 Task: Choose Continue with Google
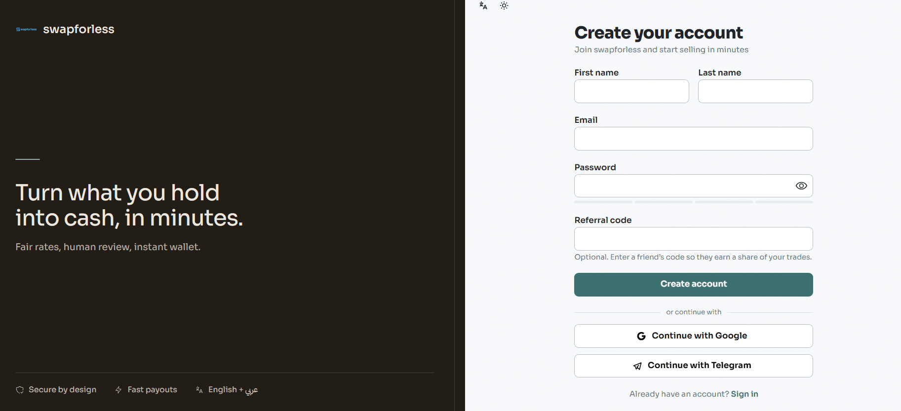[x=694, y=336]
